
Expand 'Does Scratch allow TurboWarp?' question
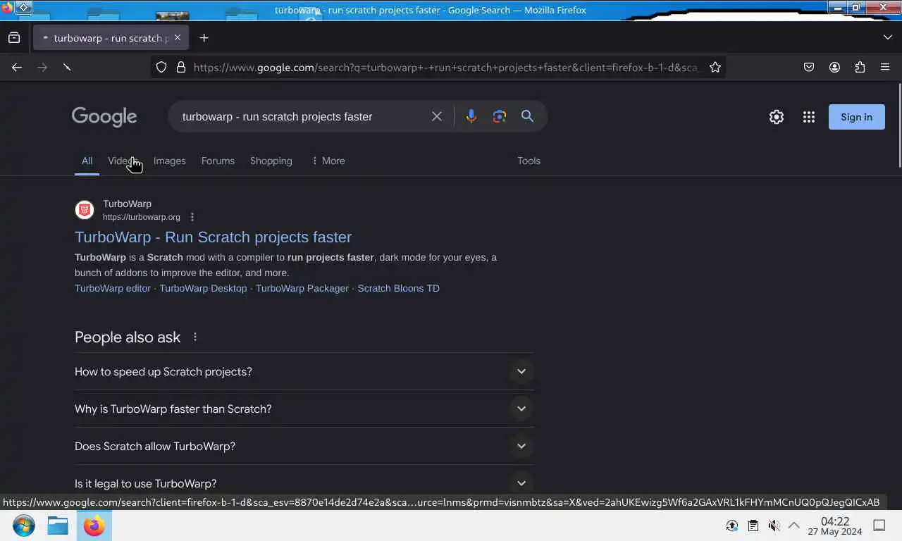tap(304, 446)
